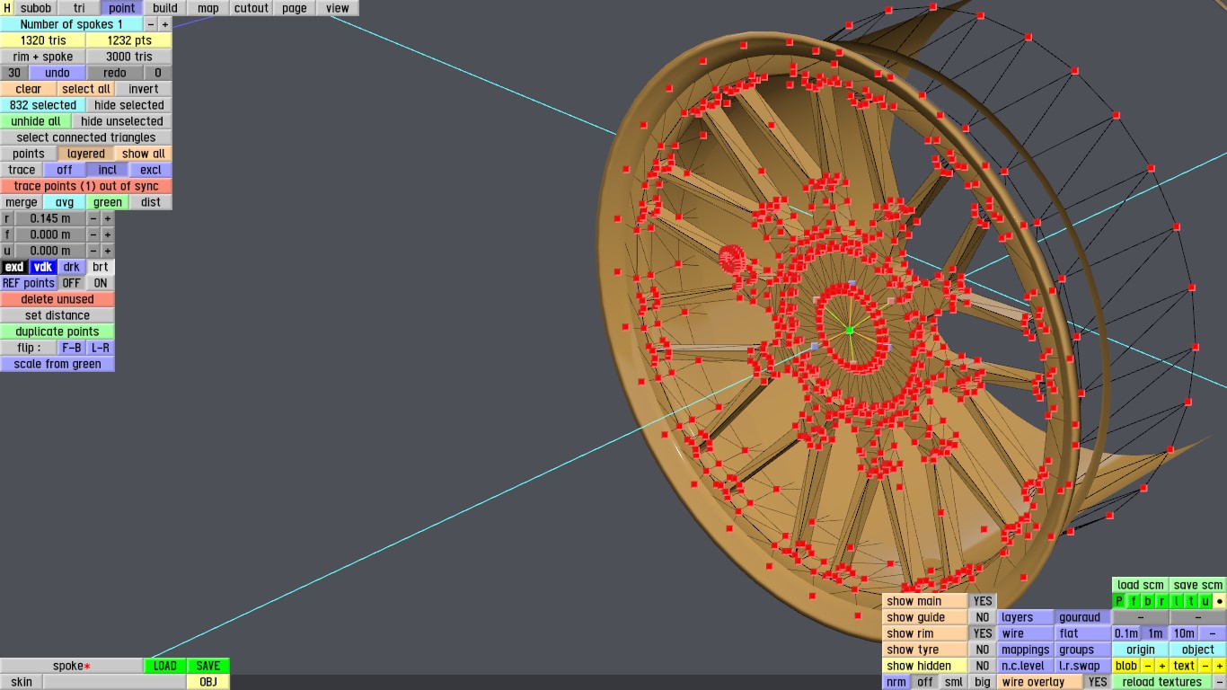Select the l view preset button
This screenshot has height=690, width=1227.
[x=1177, y=601]
